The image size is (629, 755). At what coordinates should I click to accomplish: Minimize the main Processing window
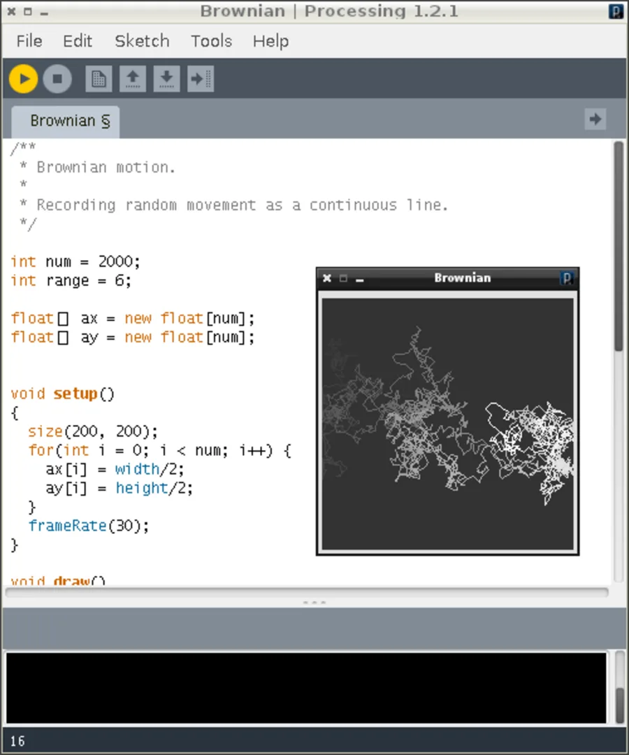pos(44,13)
